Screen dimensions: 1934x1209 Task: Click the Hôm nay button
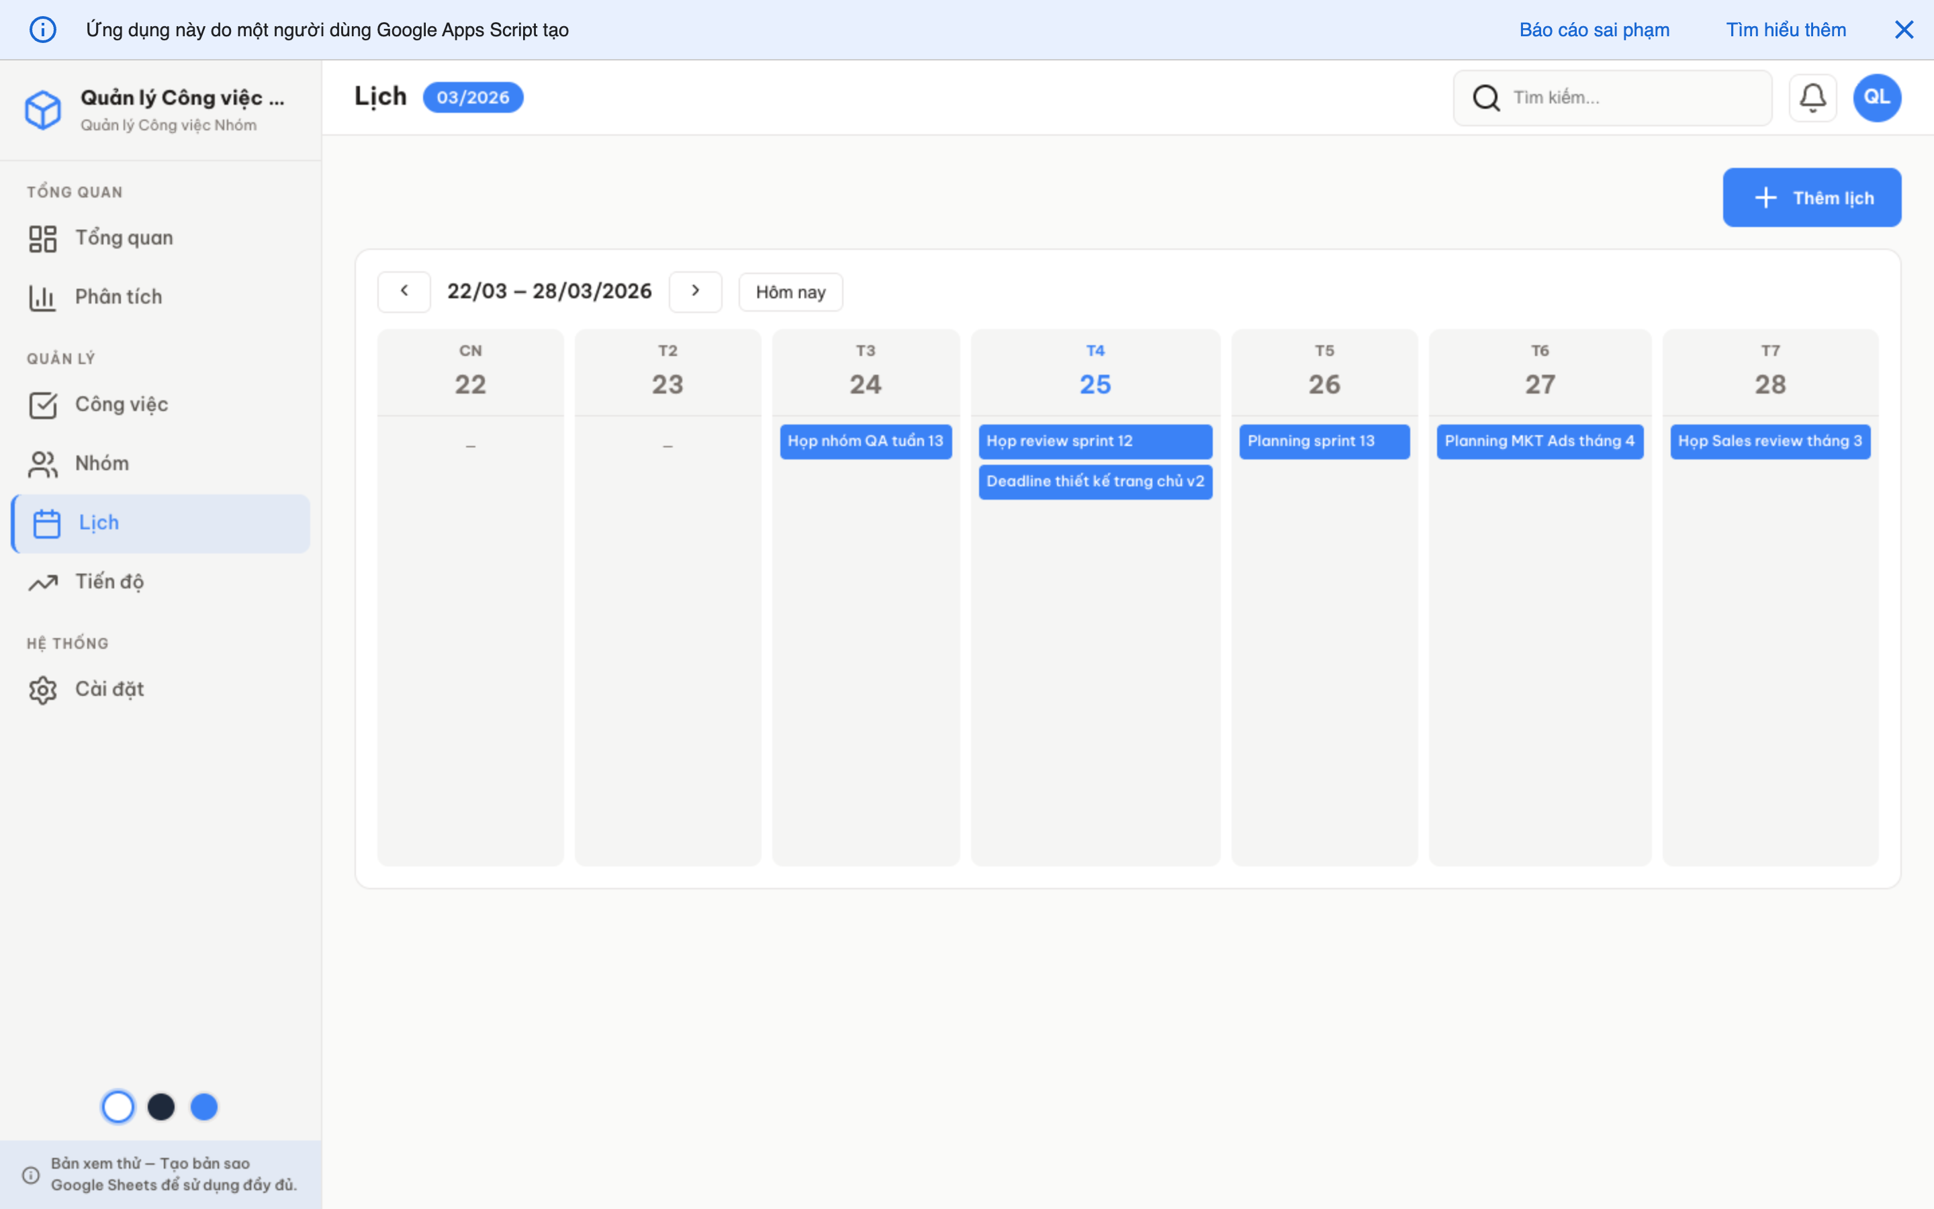(790, 291)
